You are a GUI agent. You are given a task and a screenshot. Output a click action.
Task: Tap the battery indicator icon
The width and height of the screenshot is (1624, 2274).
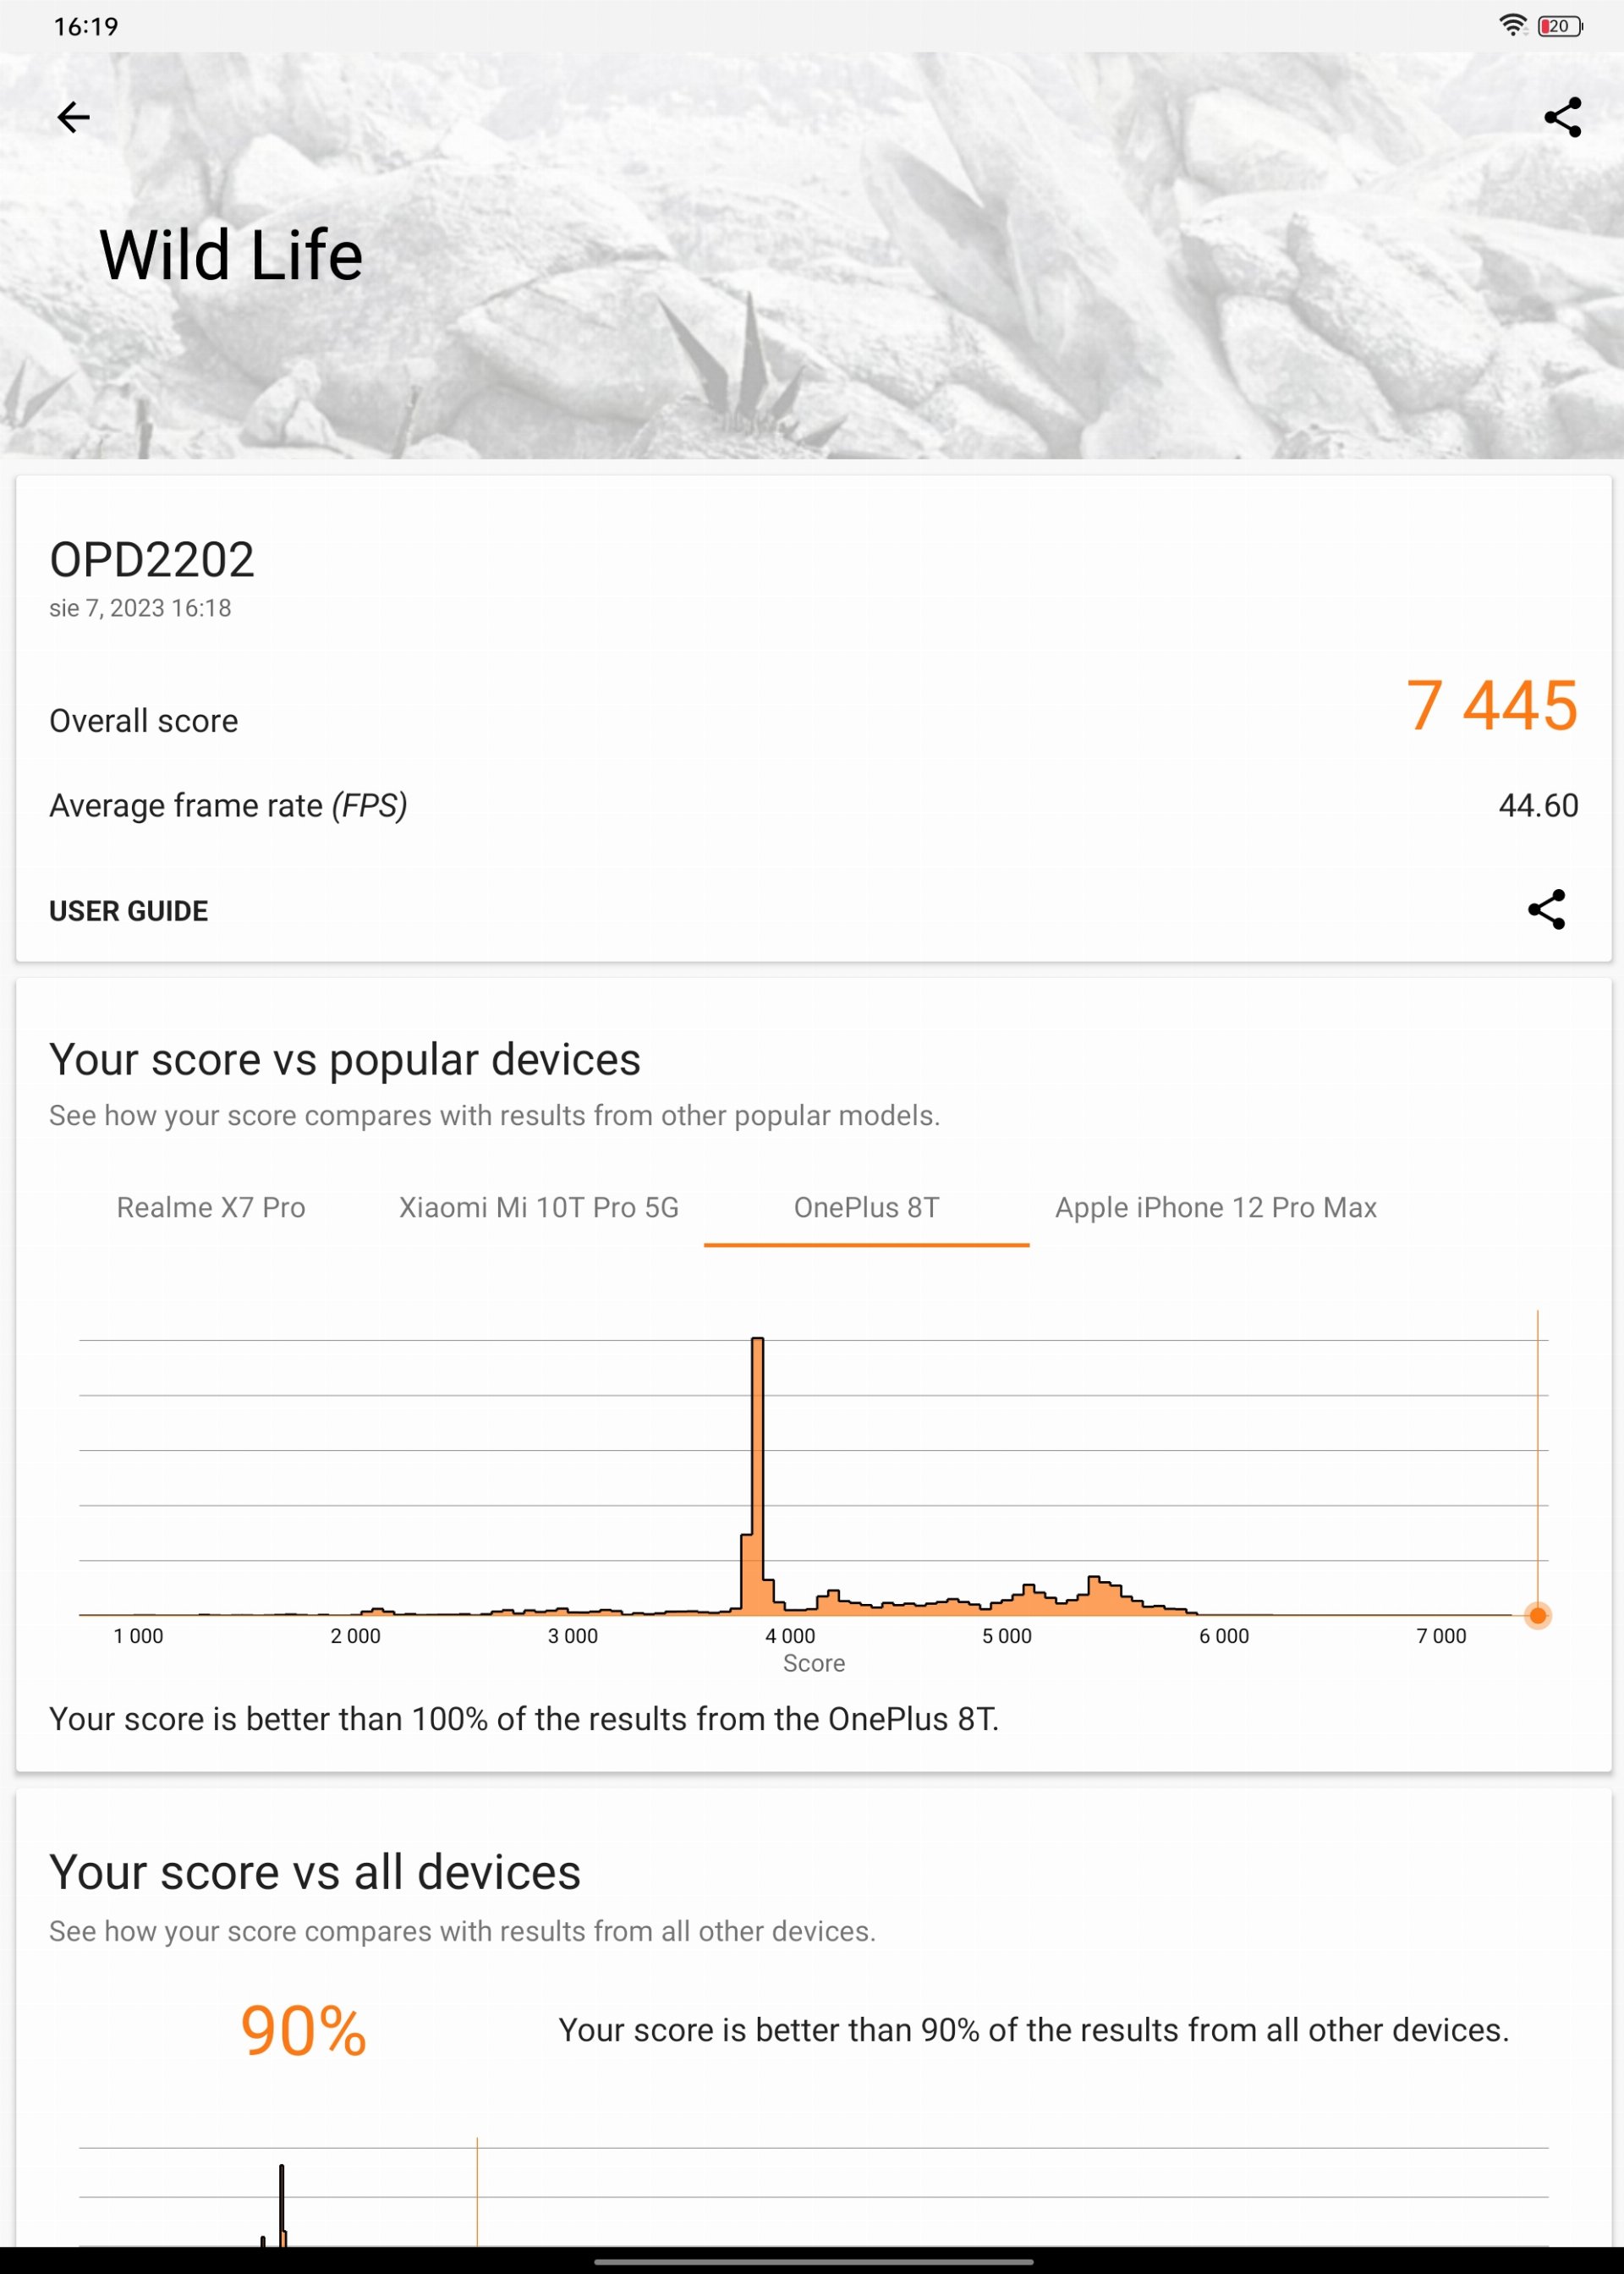(1560, 26)
